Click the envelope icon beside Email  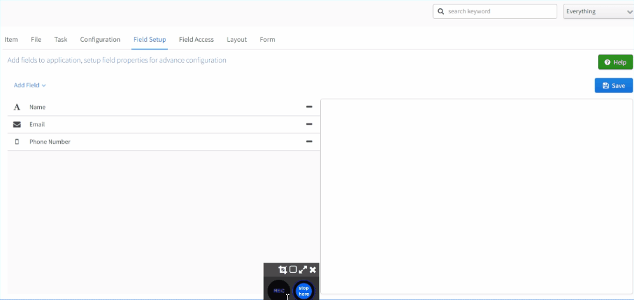coord(16,125)
